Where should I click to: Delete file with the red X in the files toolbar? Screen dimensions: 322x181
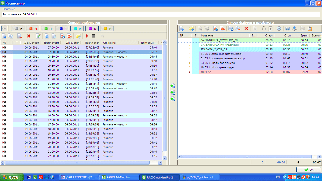tap(247, 28)
